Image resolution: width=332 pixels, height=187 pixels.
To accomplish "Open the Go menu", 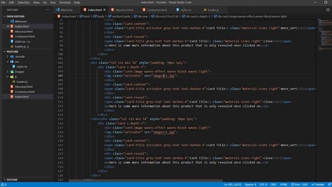I will [x=45, y=3].
